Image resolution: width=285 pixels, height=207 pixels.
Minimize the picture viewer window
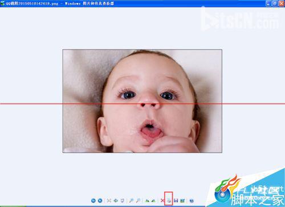268,3
